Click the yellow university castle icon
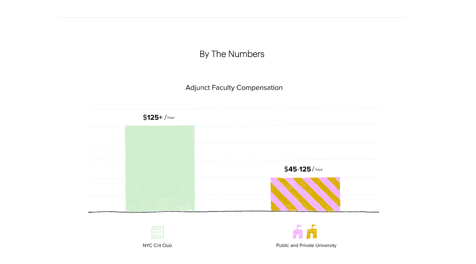The image size is (476, 264). tap(311, 233)
